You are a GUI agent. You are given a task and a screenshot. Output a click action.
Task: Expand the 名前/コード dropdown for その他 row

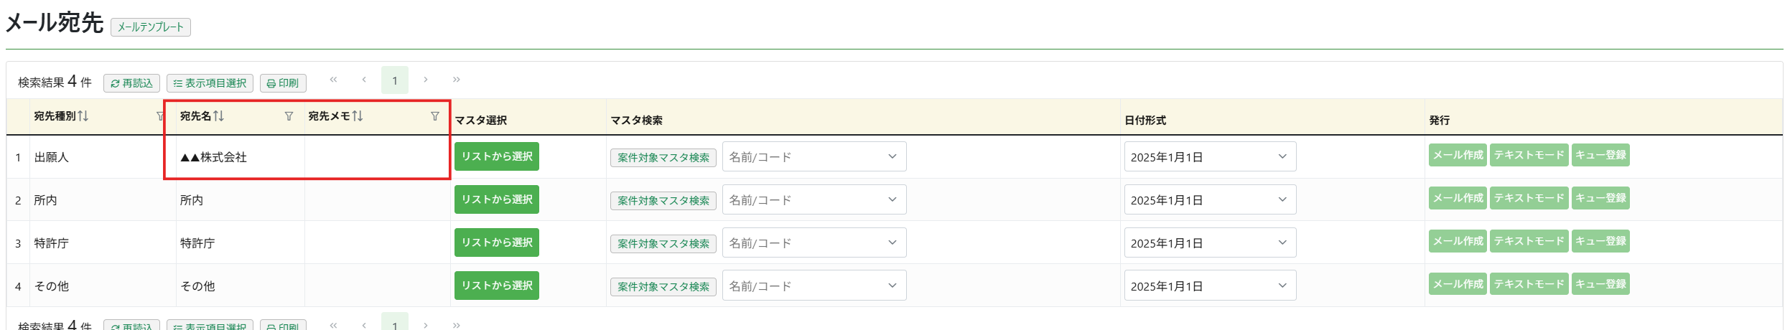tap(814, 286)
